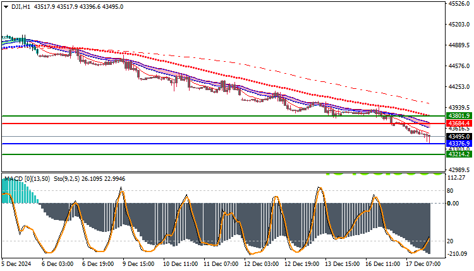The height and width of the screenshot is (271, 474).
Task: Select the red 43684.4 price level label
Action: (x=459, y=124)
